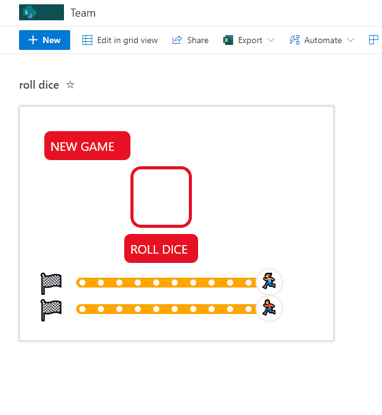Click the bottom track runner icon
Viewport: 382px width, 415px height.
point(269,308)
